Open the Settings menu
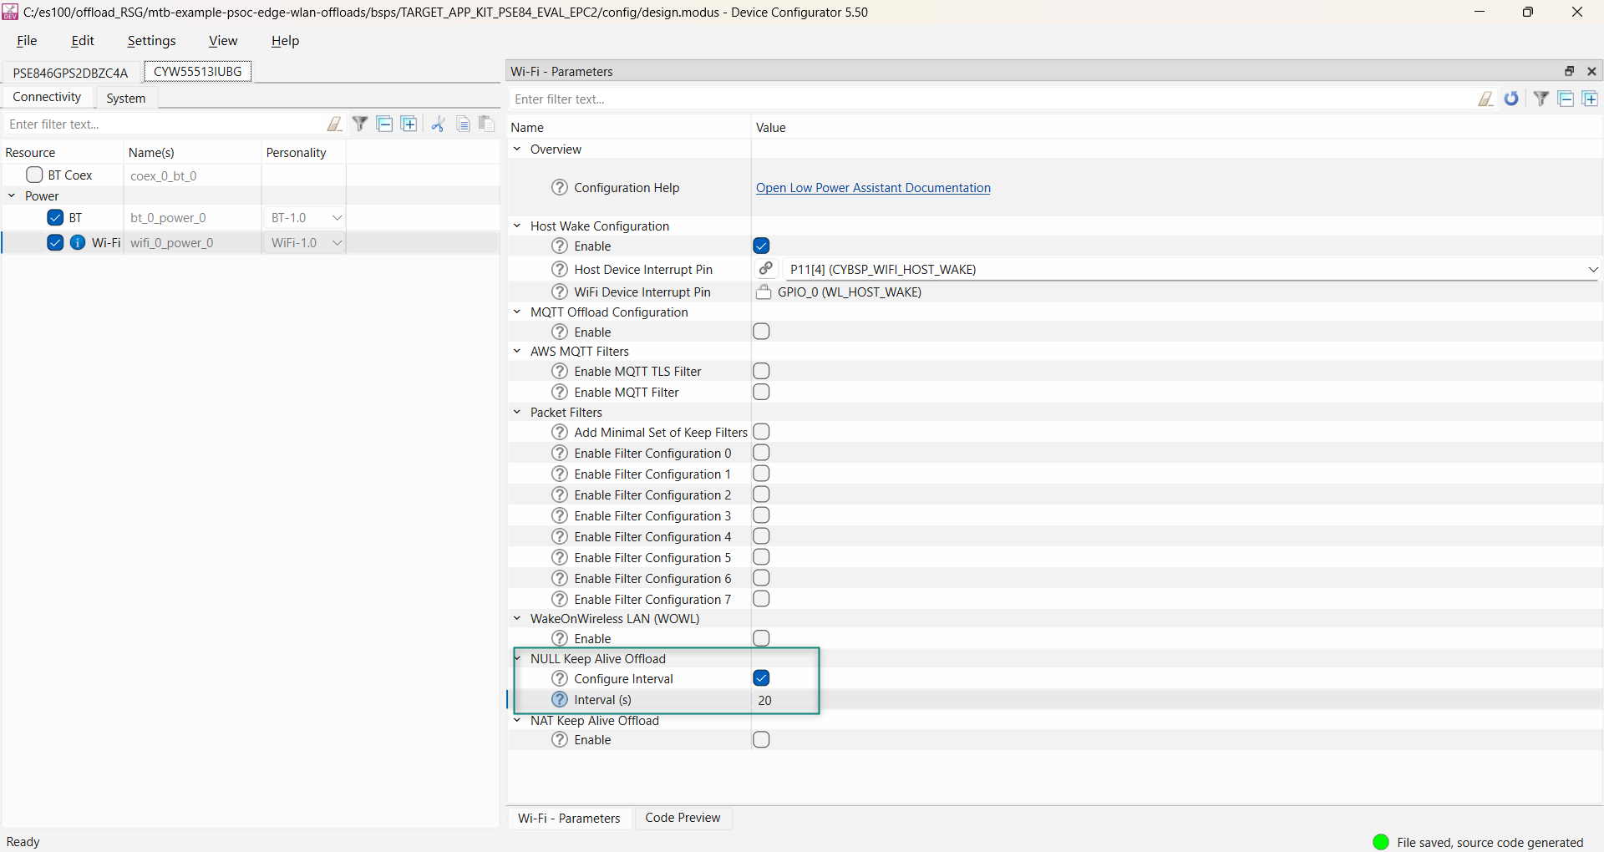1604x852 pixels. pos(151,41)
